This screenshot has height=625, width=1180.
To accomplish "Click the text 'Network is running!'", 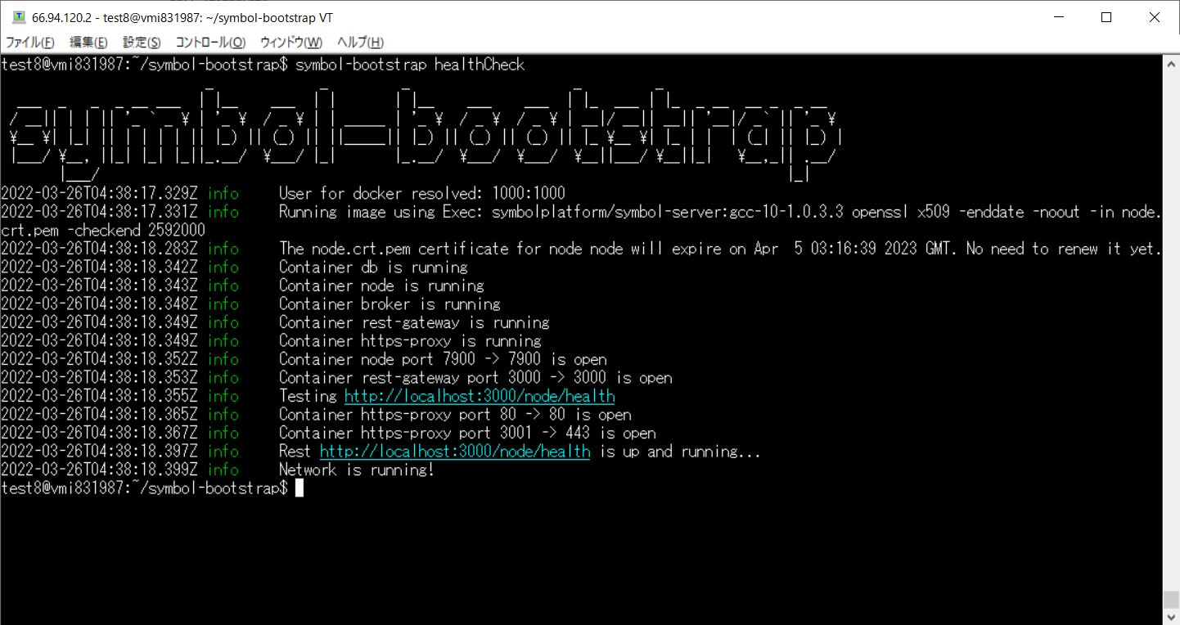I will point(357,470).
